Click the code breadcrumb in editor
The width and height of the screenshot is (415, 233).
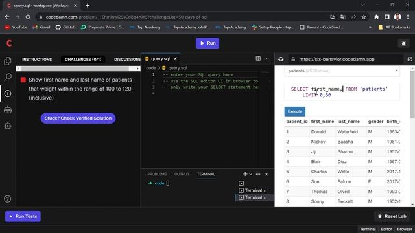(151, 68)
